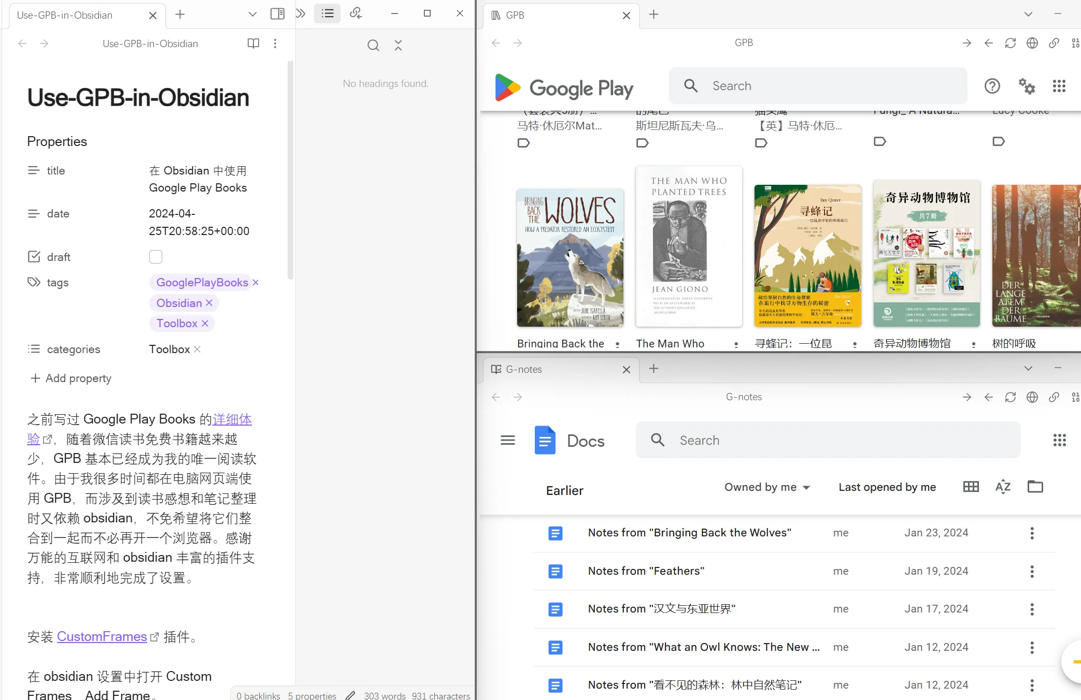Open options for The Man Who book

click(x=736, y=344)
